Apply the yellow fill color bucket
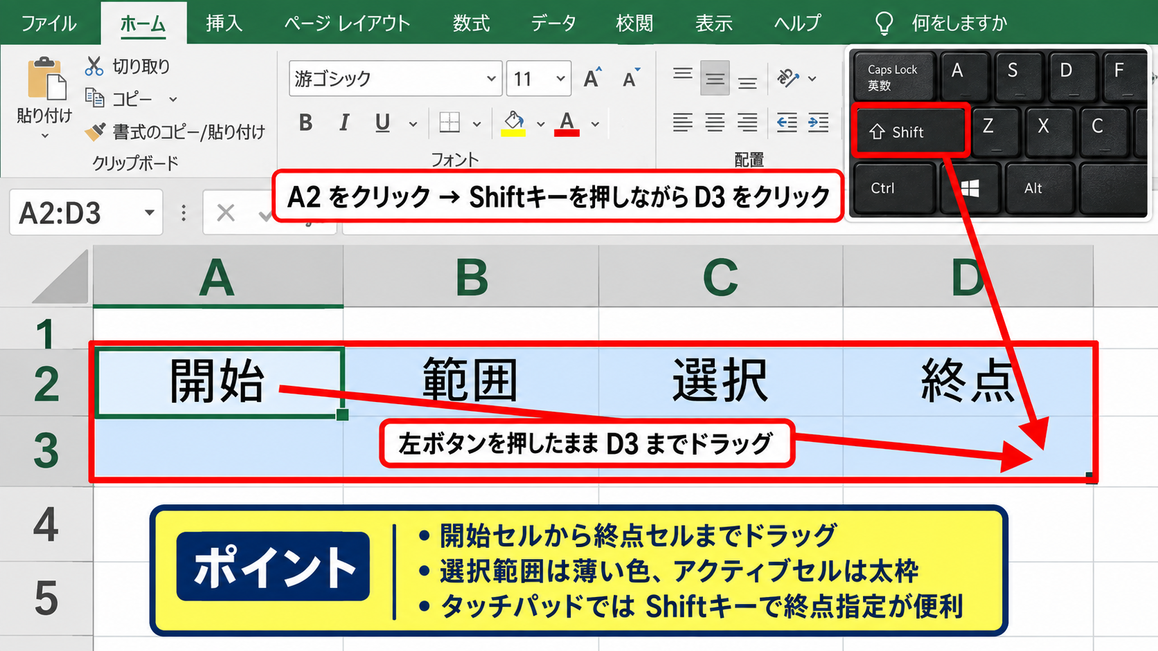 [513, 123]
